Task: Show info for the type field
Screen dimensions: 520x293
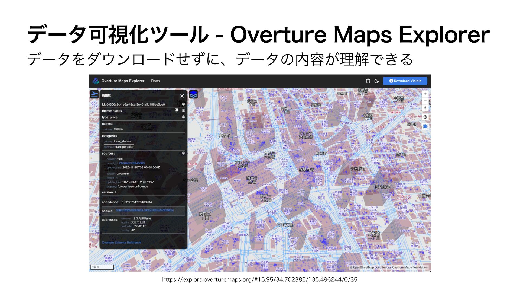Action: [183, 117]
